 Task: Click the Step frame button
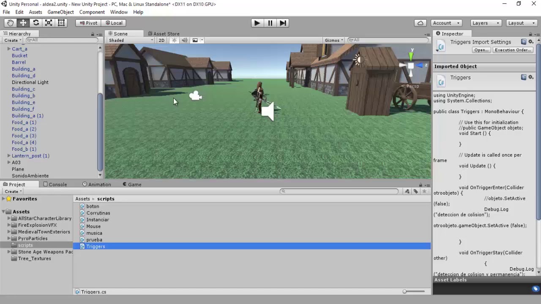pyautogui.click(x=283, y=23)
